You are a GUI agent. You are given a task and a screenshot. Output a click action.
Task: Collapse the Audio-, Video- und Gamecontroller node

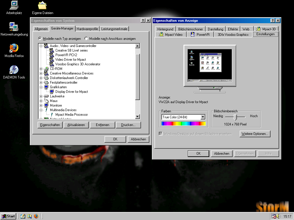(41, 46)
